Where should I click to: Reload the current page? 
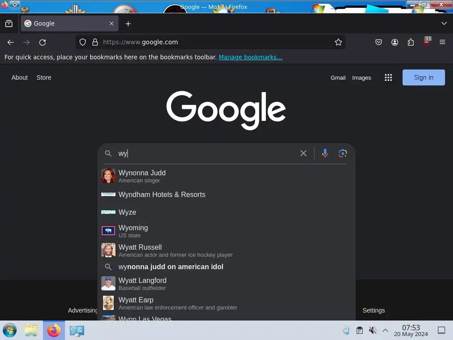point(42,42)
